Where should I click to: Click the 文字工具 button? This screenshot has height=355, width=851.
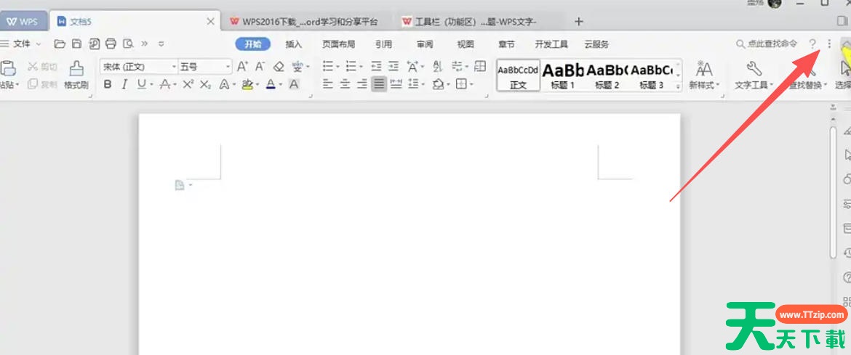(754, 75)
